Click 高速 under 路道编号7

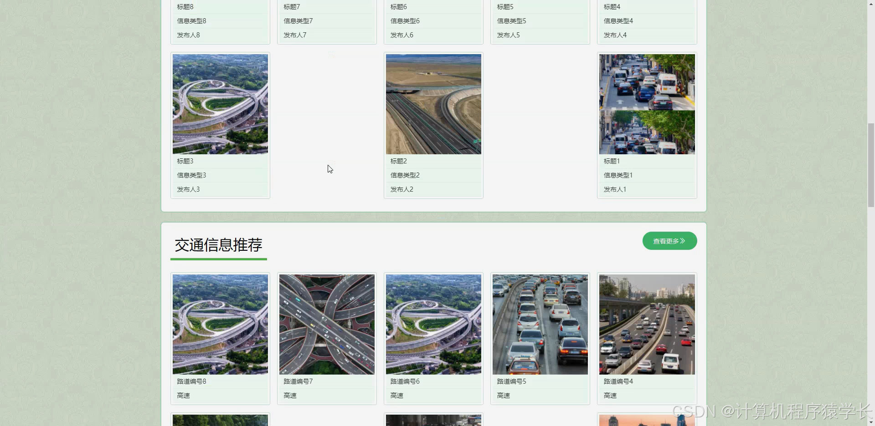point(290,396)
